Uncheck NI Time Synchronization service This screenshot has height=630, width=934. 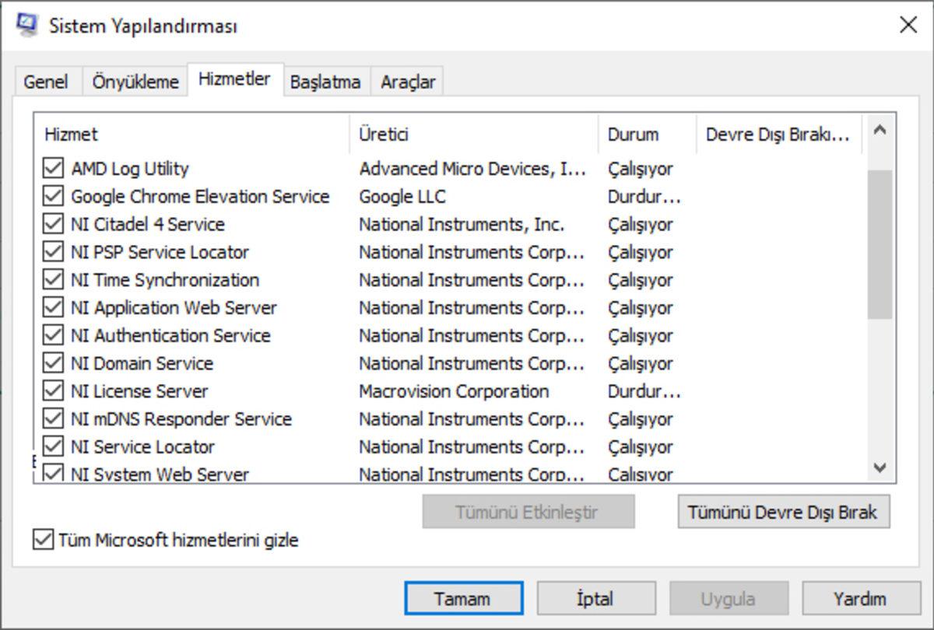(50, 280)
